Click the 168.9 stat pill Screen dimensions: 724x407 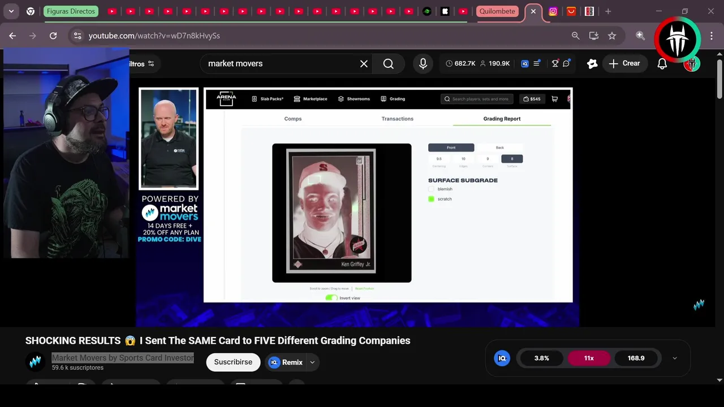pyautogui.click(x=636, y=358)
